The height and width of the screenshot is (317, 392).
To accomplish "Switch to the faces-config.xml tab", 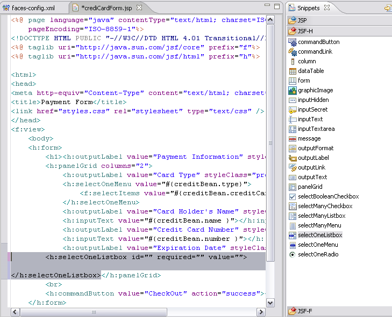I will (x=32, y=8).
